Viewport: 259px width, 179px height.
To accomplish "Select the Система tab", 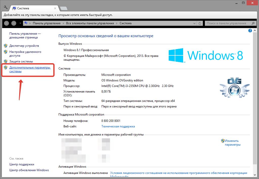I will 34,8.
